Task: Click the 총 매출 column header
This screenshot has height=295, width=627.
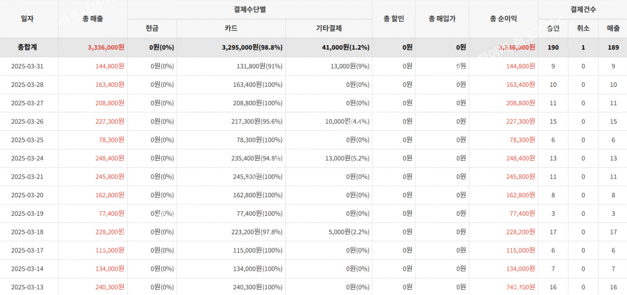Action: [93, 19]
